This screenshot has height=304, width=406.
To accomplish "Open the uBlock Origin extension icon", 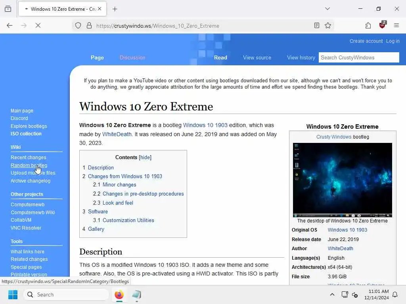I will coord(382,25).
